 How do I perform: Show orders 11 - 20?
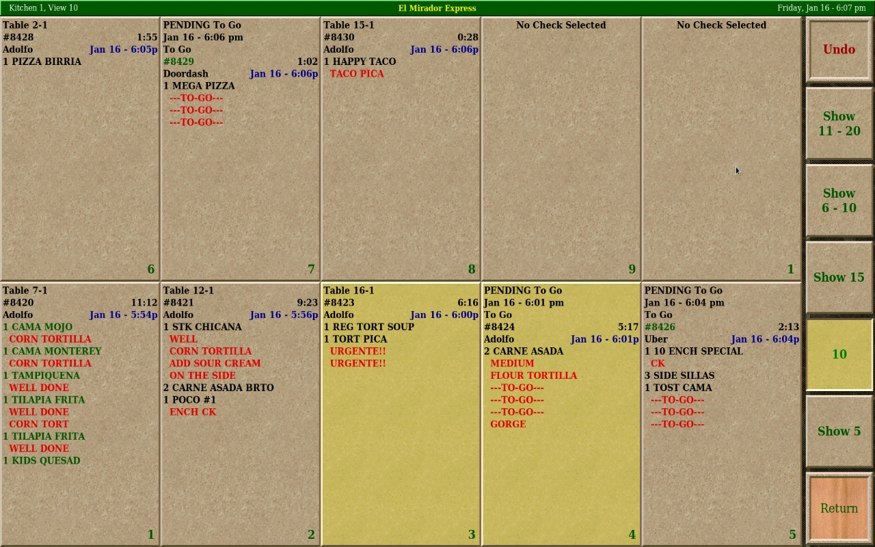[839, 124]
